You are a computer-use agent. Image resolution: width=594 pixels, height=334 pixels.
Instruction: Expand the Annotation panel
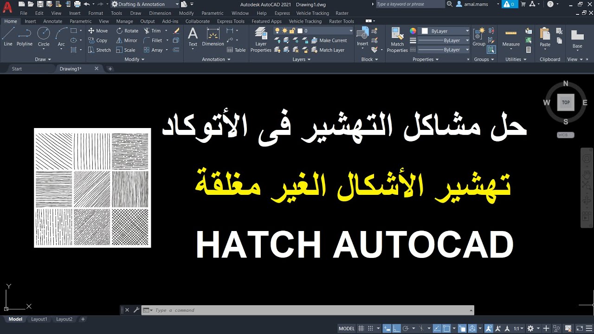[216, 59]
